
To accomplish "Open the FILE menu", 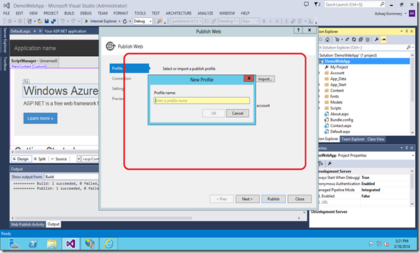I will 7,13.
